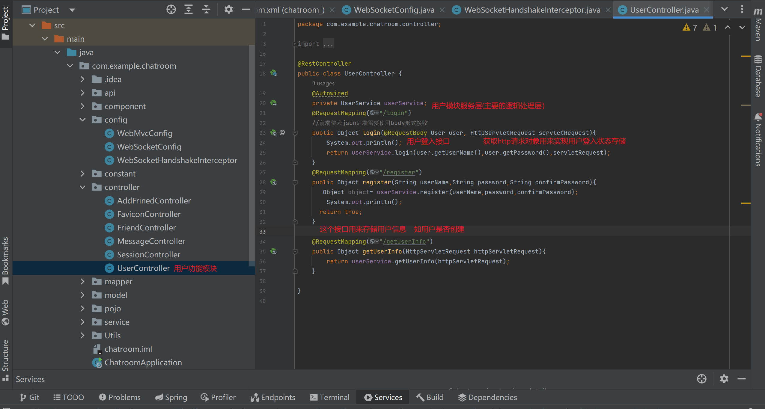Toggle code fold on the login method
The width and height of the screenshot is (765, 409).
(295, 133)
